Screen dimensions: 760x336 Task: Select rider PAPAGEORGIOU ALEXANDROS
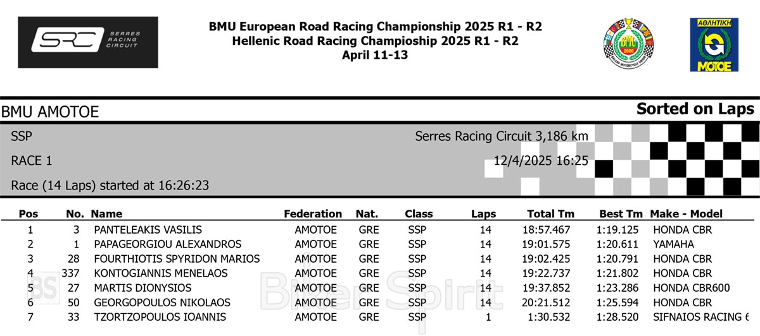167,244
